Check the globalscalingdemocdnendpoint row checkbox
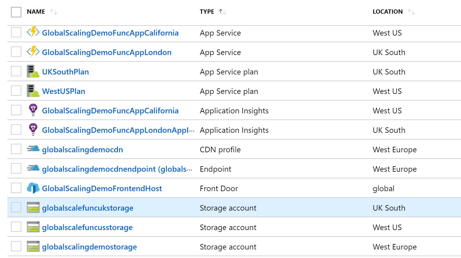Image resolution: width=461 pixels, height=258 pixels. (x=16, y=168)
